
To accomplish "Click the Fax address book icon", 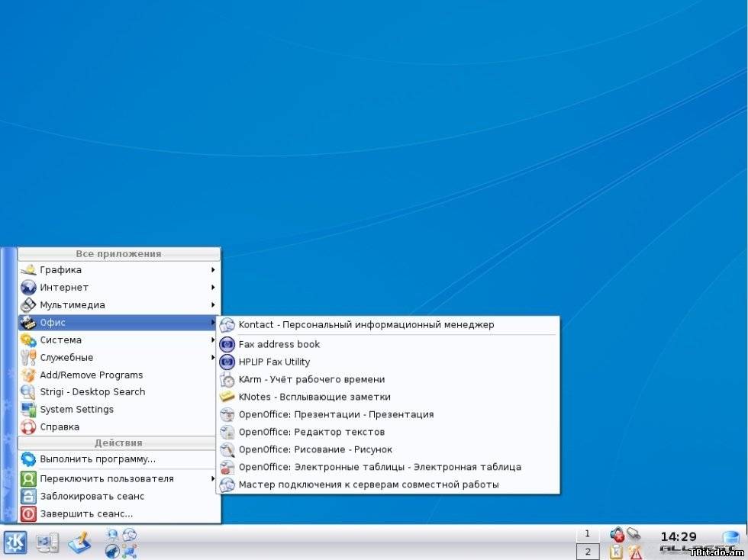I will click(227, 344).
